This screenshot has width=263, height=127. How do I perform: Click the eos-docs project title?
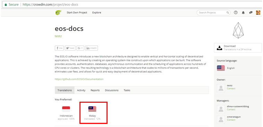(x=69, y=29)
